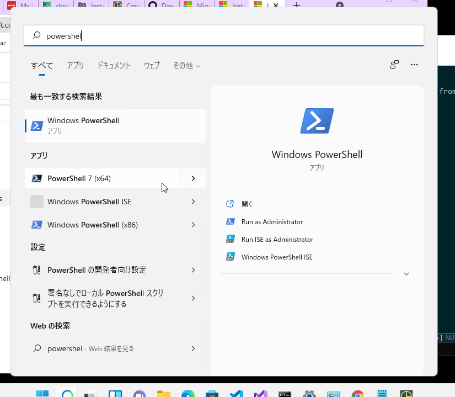Open the その他 dropdown filter
The height and width of the screenshot is (397, 455).
coord(186,65)
